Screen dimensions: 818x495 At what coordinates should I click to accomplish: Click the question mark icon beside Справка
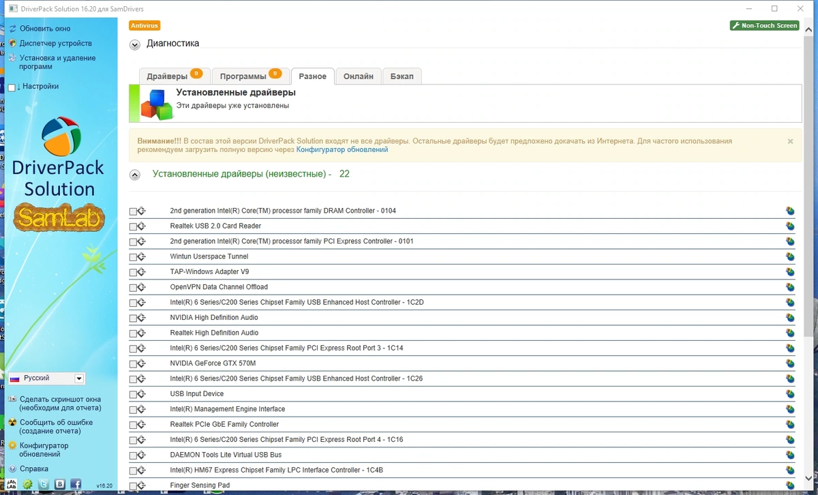click(12, 469)
